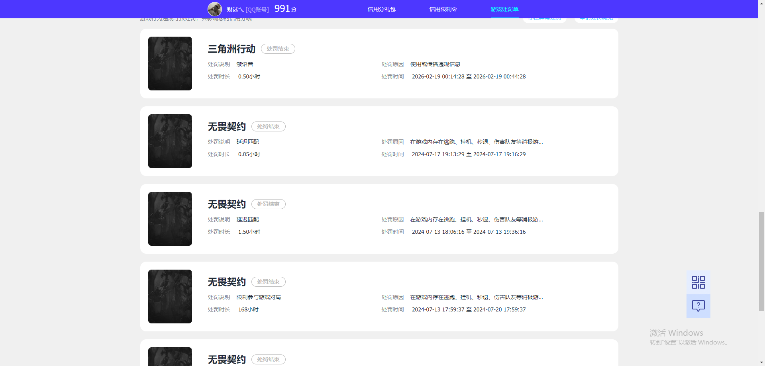Open the help feedback bubble icon
The image size is (765, 366).
[698, 306]
